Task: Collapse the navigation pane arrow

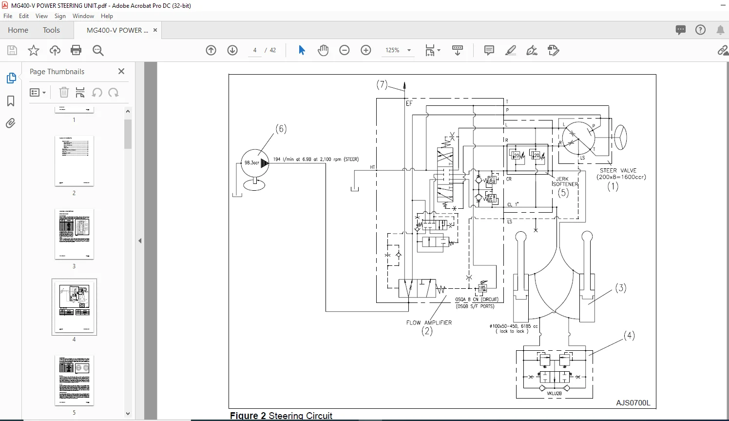Action: point(140,241)
